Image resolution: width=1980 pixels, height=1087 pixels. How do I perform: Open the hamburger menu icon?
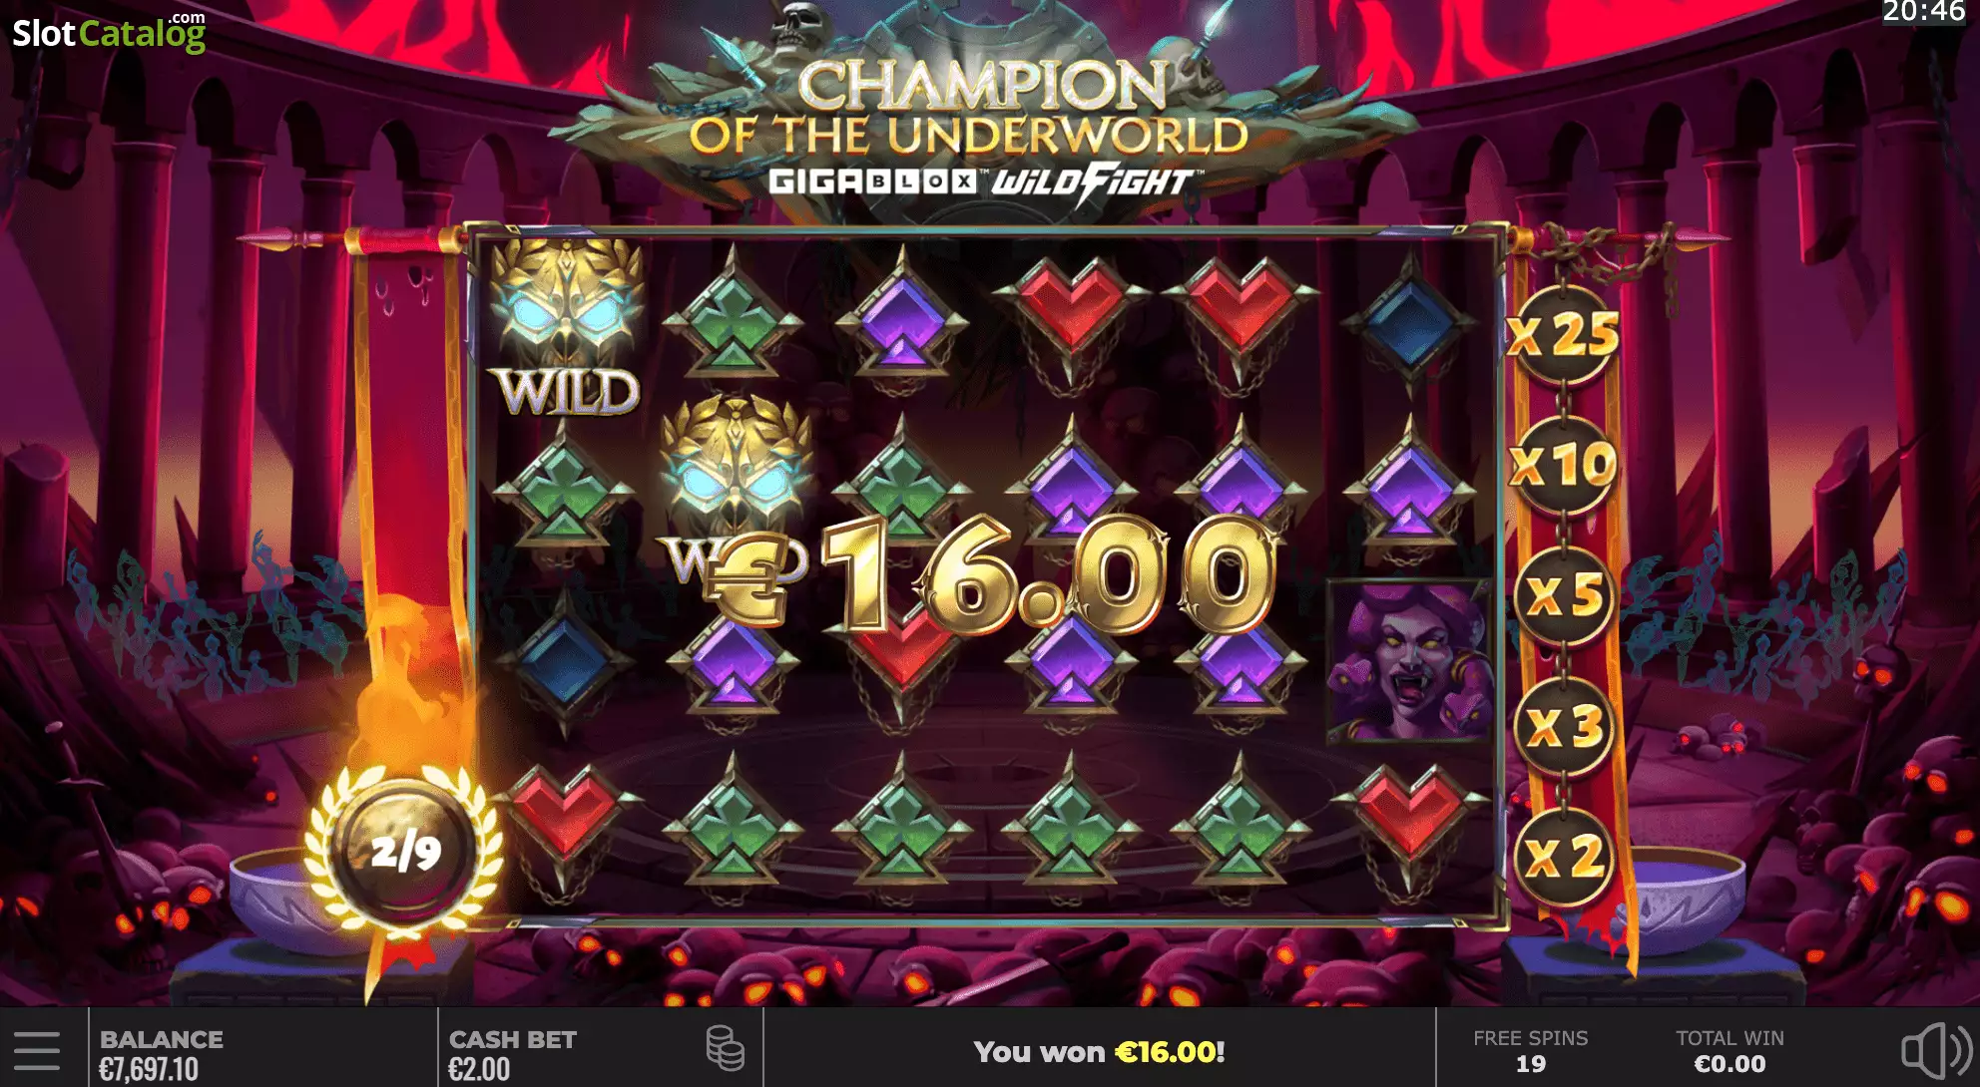coord(37,1050)
